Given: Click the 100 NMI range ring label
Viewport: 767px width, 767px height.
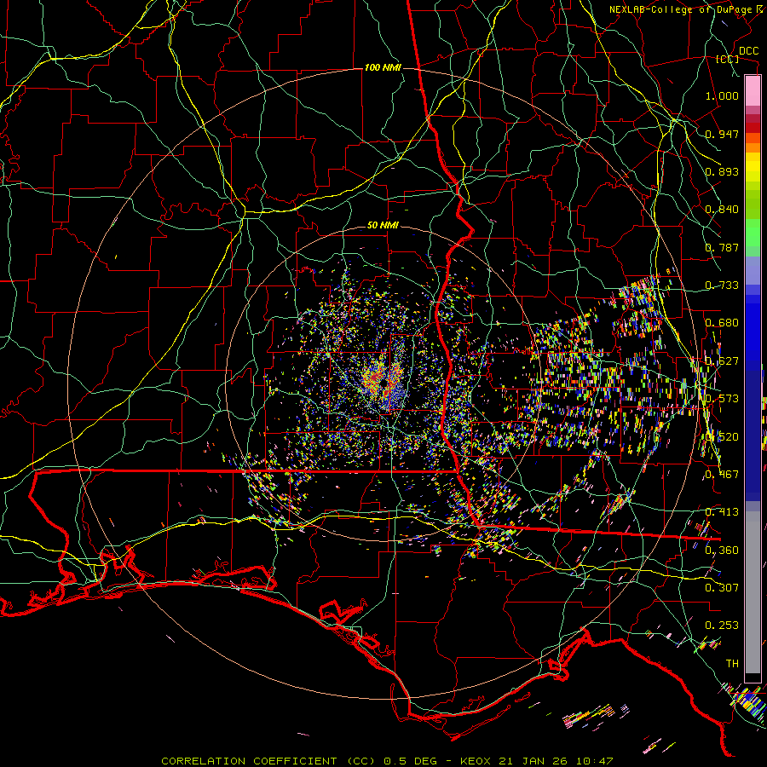Looking at the screenshot, I should pos(383,67).
